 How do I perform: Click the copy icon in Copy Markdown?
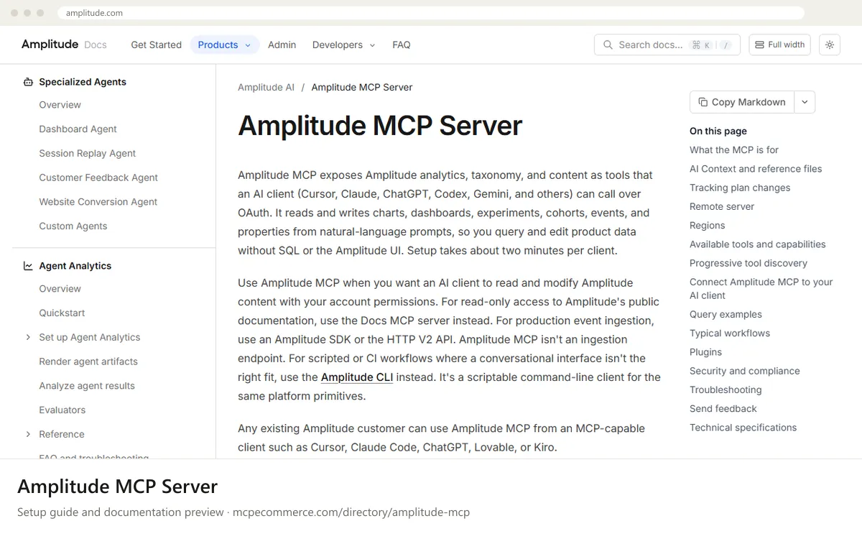tap(703, 102)
